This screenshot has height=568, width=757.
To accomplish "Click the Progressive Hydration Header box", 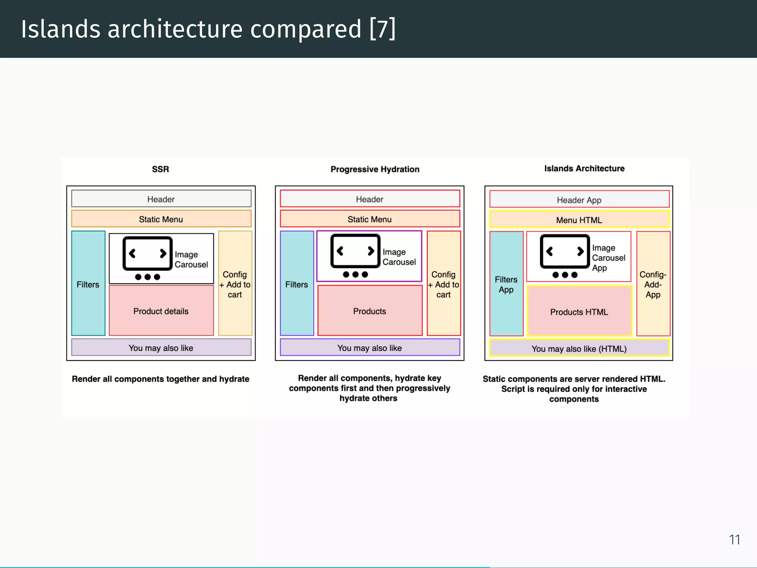I will pos(369,199).
